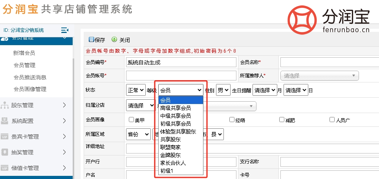Click the 详细地址 input field
This screenshot has width=379, height=179.
point(253,148)
